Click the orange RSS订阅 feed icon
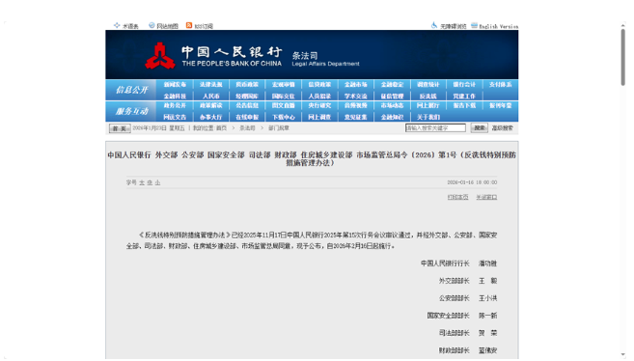 click(x=189, y=25)
